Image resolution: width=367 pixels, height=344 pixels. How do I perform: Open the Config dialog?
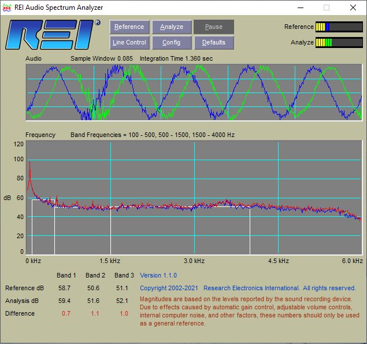172,42
